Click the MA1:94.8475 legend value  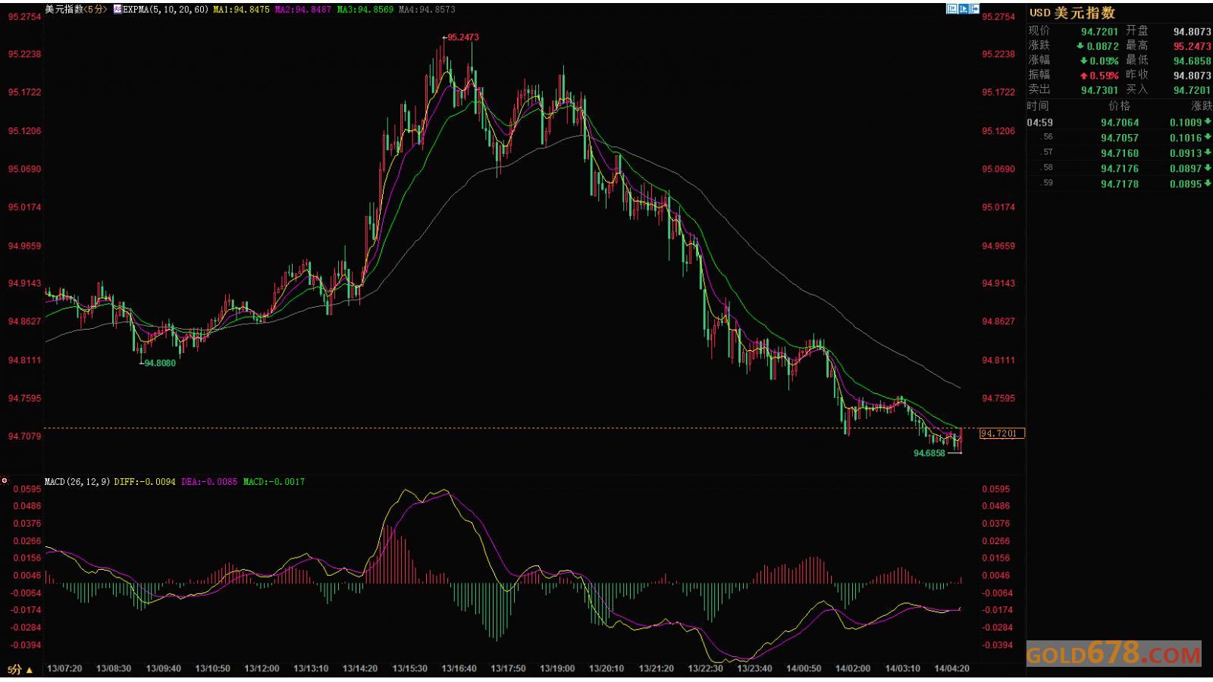click(241, 10)
